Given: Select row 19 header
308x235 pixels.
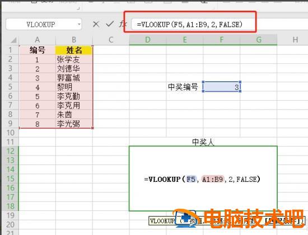Looking at the screenshot, I should [10, 215].
